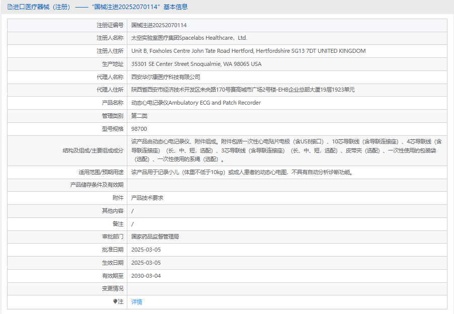The height and width of the screenshot is (314, 454).
Task: Select the registration number 国械注进20252070114 value
Action: click(x=159, y=25)
